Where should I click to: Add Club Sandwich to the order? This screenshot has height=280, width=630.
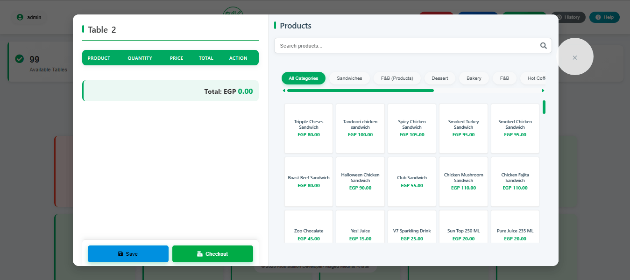click(x=412, y=182)
